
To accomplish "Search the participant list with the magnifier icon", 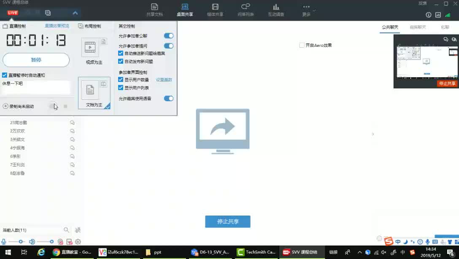I will coord(67,230).
